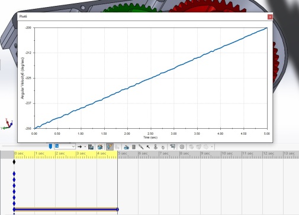Add a Damper element
Screen dimensions: 299x215
141,146
